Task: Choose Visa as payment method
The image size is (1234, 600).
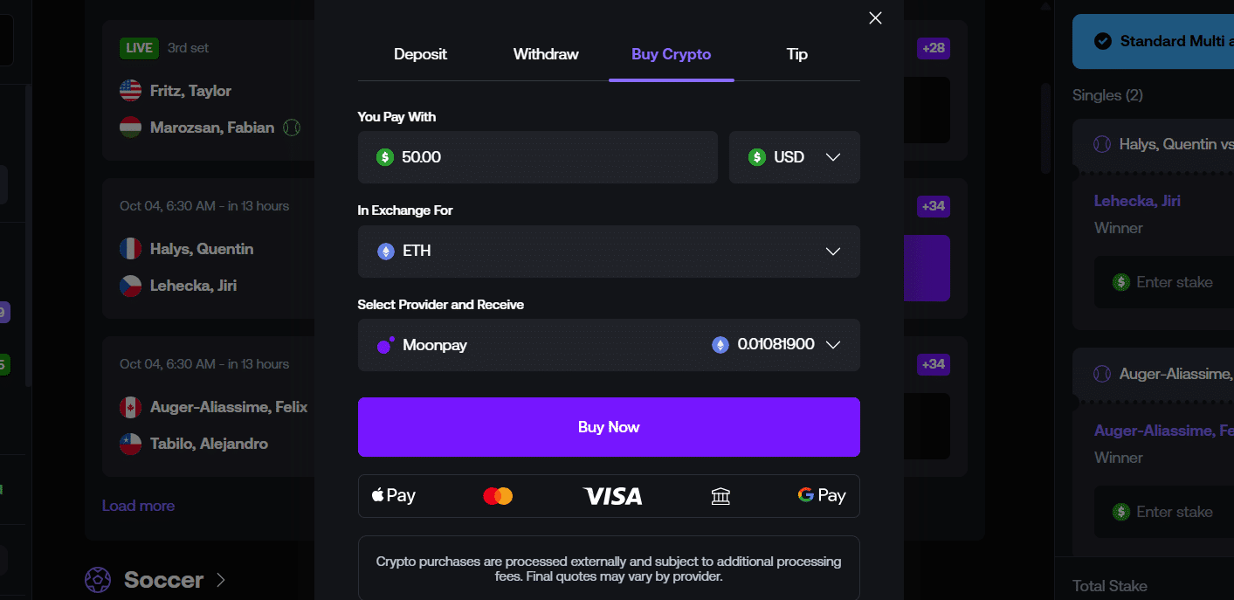Action: pyautogui.click(x=612, y=495)
